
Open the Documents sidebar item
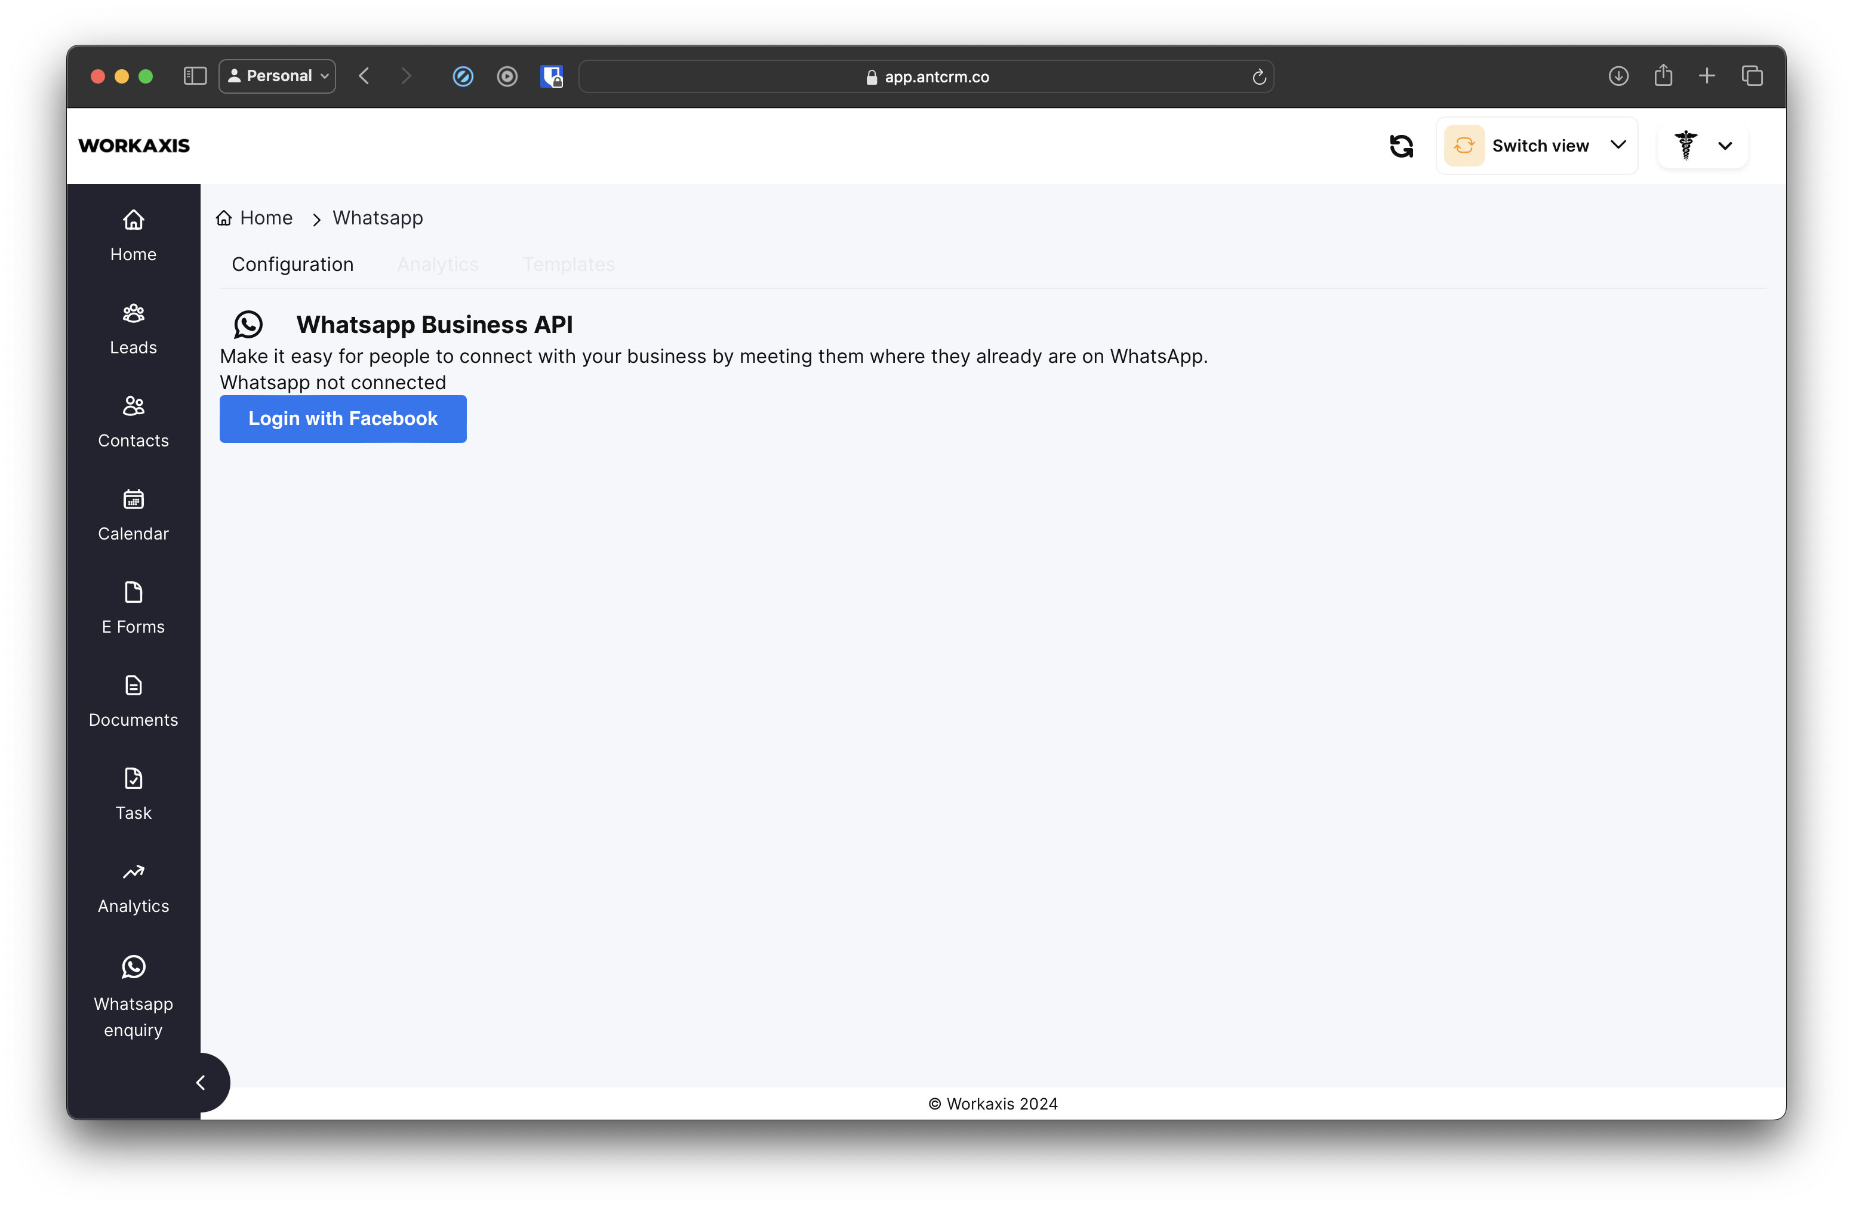[133, 701]
